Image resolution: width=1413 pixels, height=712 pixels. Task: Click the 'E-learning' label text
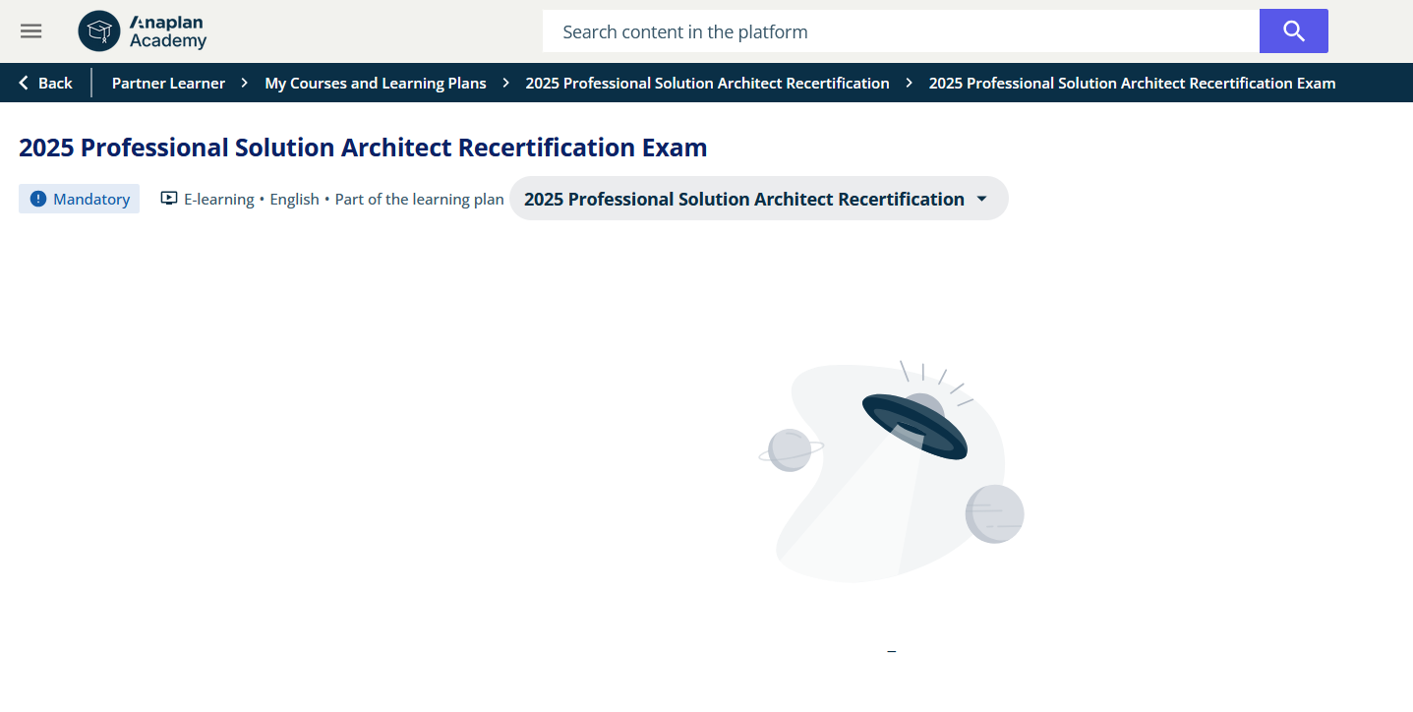click(x=219, y=199)
